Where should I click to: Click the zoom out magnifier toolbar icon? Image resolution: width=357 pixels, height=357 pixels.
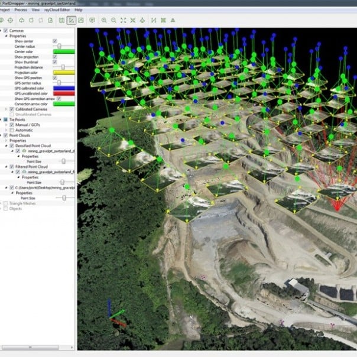click(113, 20)
